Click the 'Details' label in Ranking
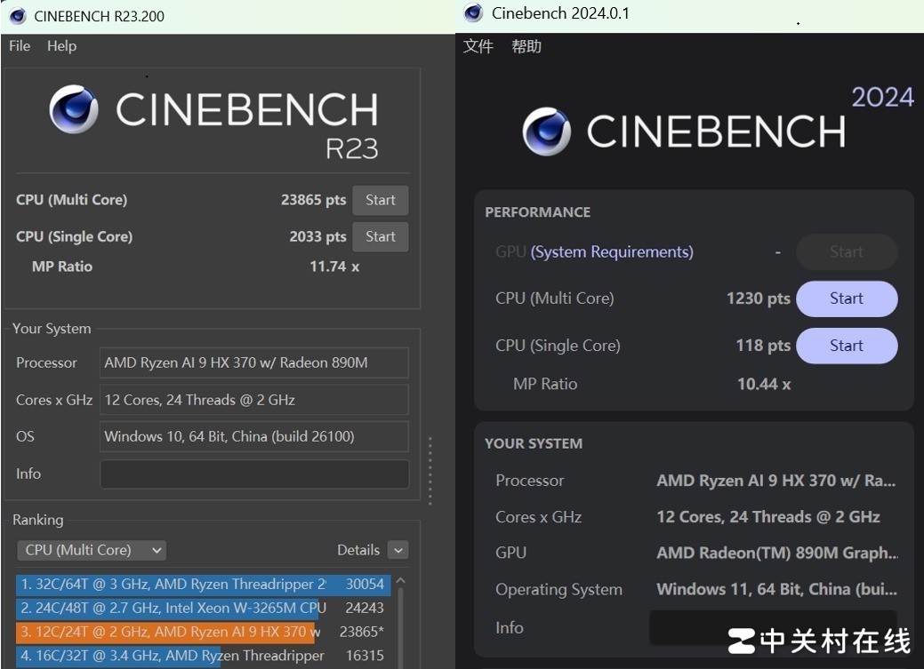Viewport: 924px width, 669px height. (x=358, y=550)
